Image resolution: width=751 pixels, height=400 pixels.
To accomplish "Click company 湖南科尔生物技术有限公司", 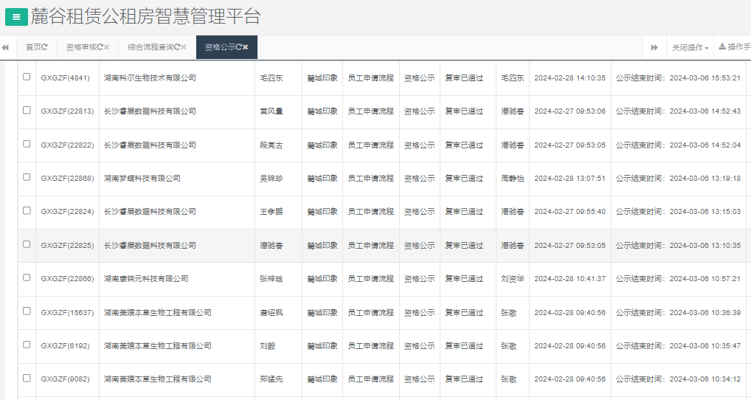I will pyautogui.click(x=150, y=78).
